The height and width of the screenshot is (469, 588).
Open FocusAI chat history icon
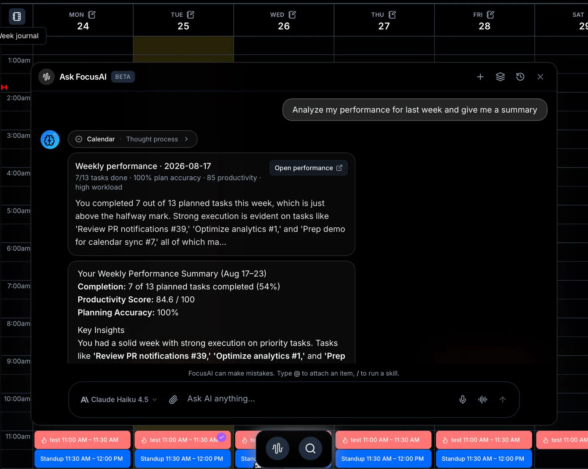pos(520,77)
